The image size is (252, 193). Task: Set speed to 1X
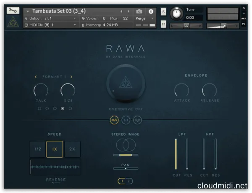pyautogui.click(x=55, y=149)
